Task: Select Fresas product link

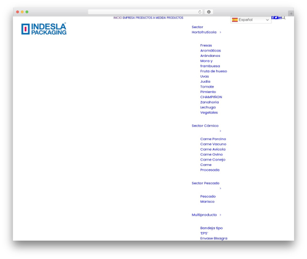Action: coord(206,45)
